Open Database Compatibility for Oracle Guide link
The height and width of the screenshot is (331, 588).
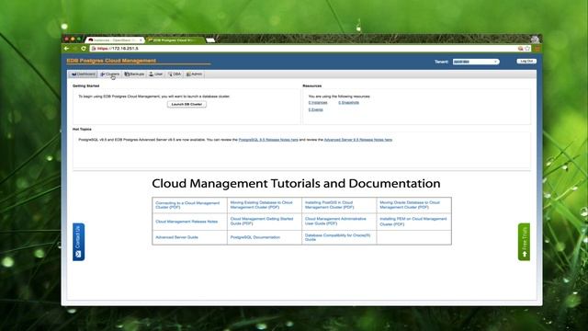pyautogui.click(x=337, y=237)
